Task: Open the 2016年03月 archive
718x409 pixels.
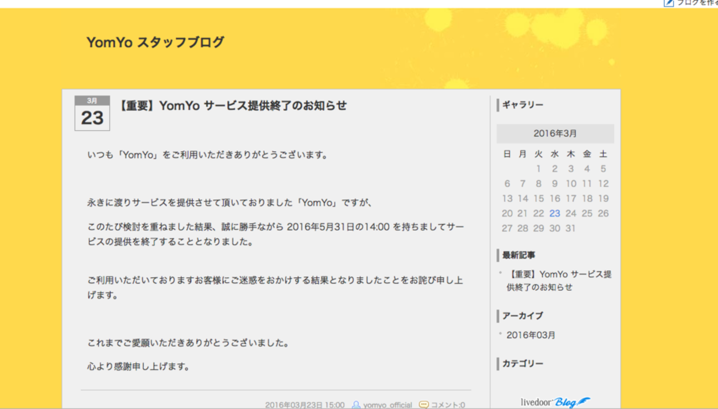Action: point(531,335)
